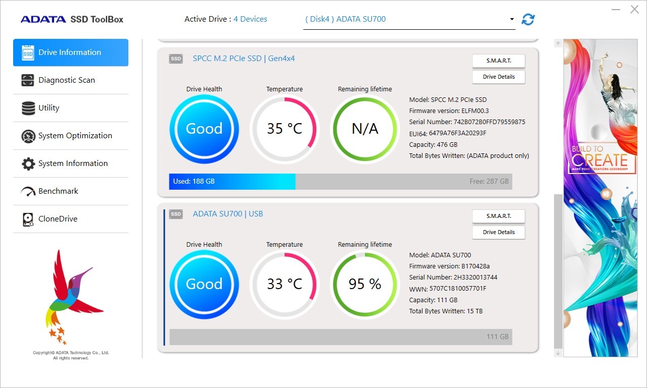
Task: Click the scrollbar up arrow
Action: (558, 44)
